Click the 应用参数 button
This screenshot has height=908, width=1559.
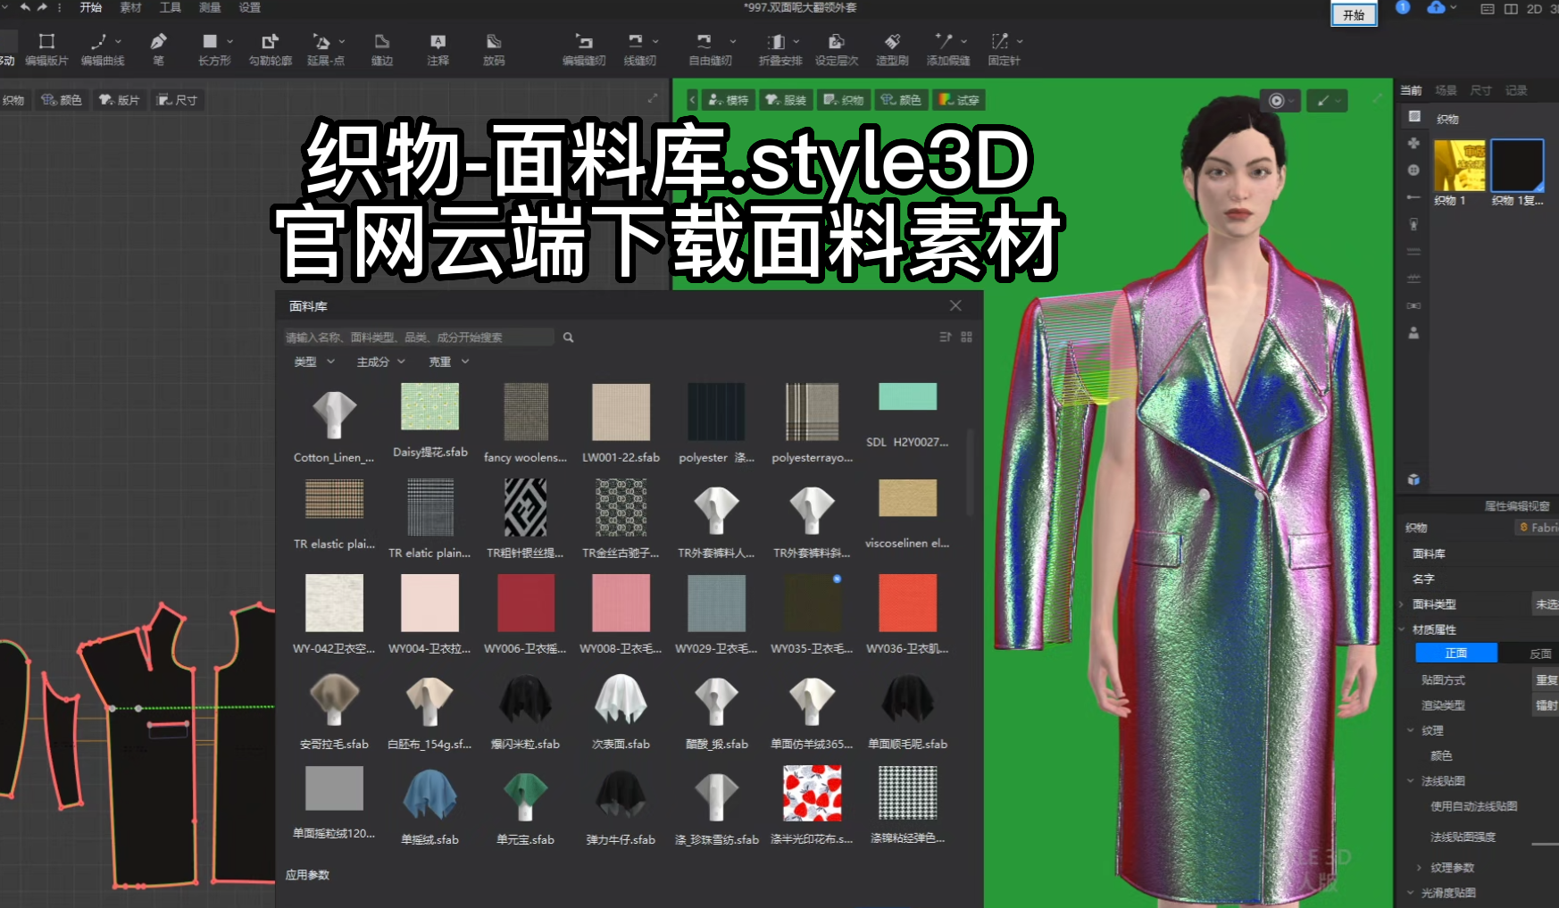(307, 875)
